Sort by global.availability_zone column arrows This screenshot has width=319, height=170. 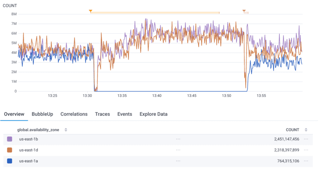pos(66,130)
